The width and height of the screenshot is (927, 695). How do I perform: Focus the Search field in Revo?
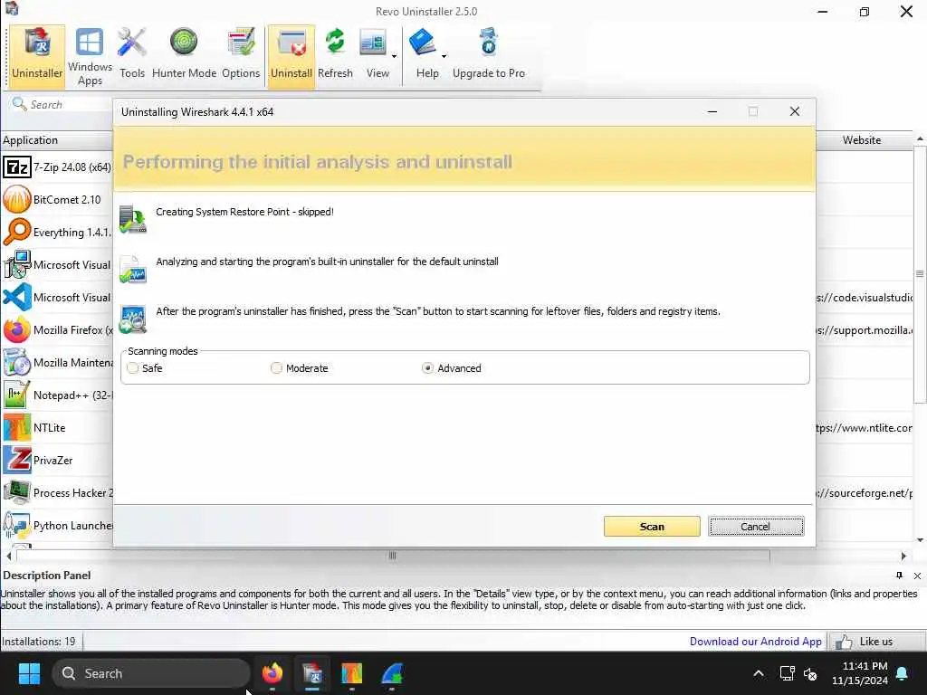pyautogui.click(x=62, y=105)
